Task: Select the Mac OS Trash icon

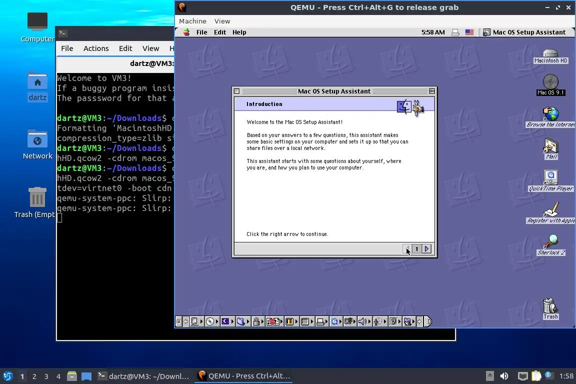Action: (x=550, y=308)
